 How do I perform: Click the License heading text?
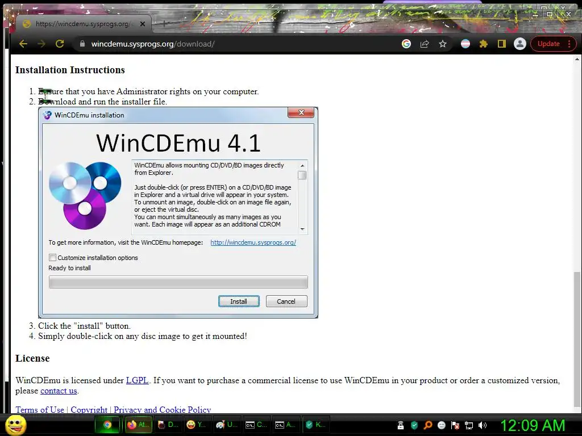tap(32, 359)
